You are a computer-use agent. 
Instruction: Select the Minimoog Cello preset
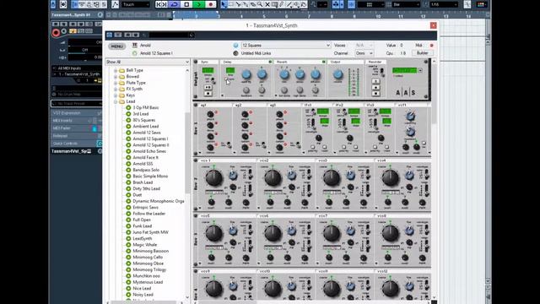(148, 257)
